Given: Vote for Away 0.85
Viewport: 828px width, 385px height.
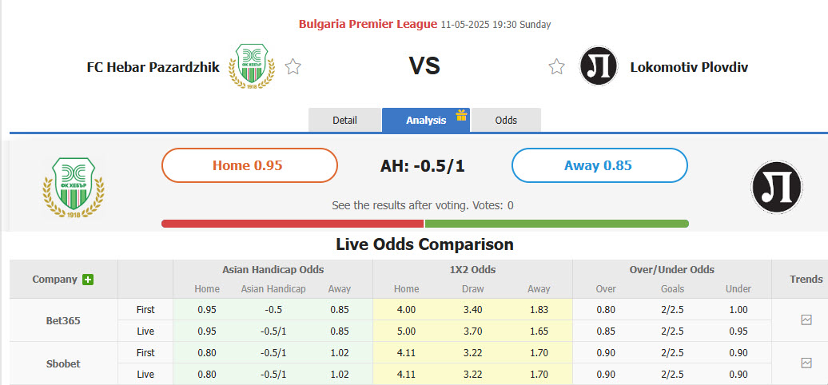Looking at the screenshot, I should 599,165.
